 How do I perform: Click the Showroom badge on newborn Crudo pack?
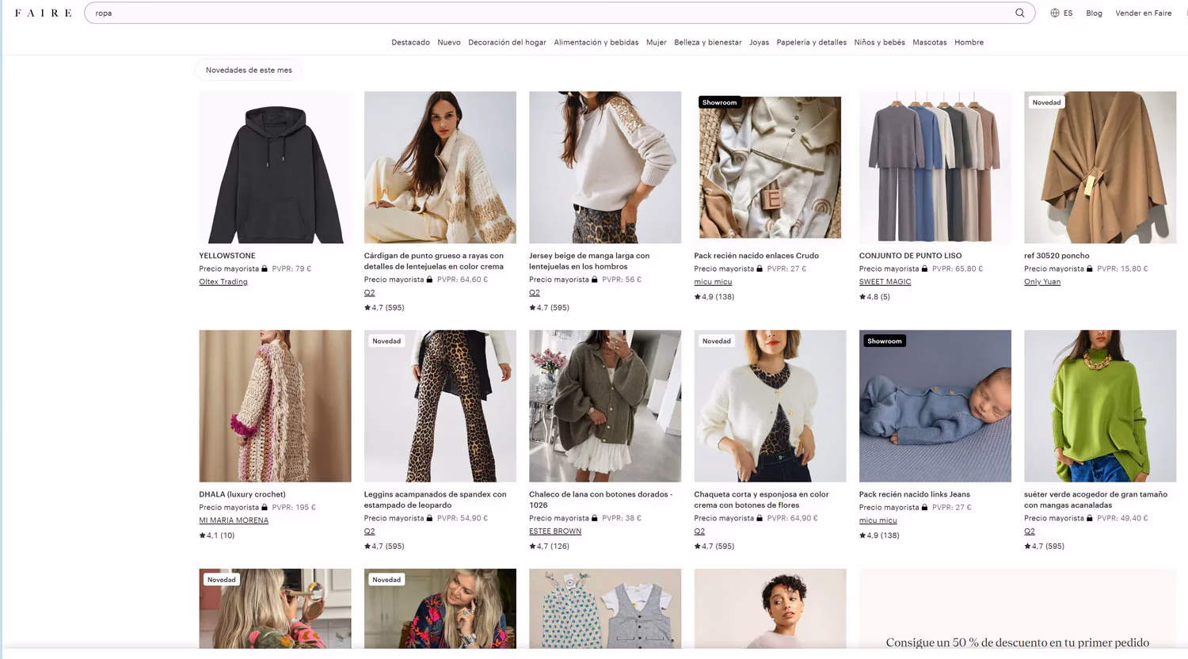(719, 102)
